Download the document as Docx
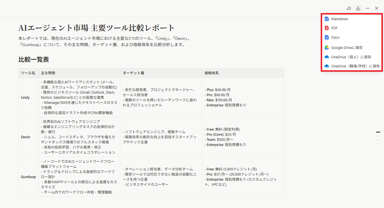 tap(352, 37)
